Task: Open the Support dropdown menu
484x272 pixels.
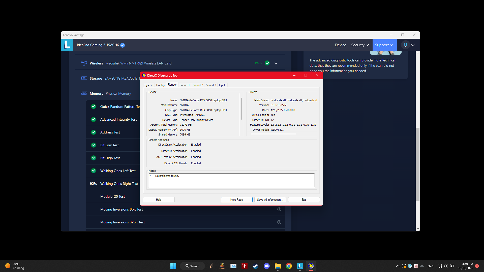Action: pos(384,45)
